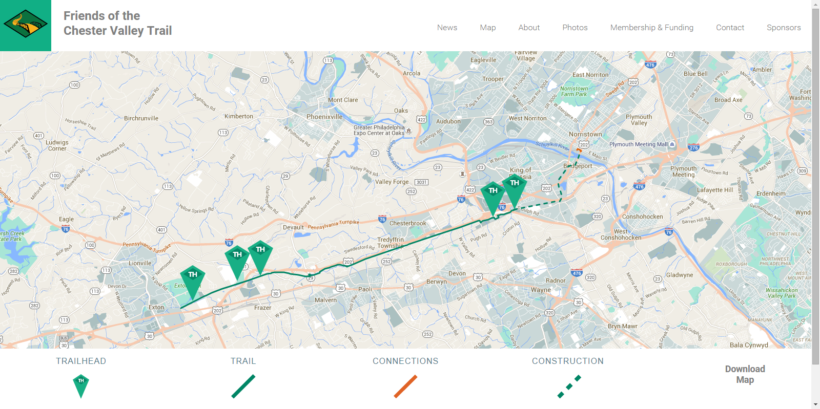
Task: Click the Lionville map label
Action: [140, 263]
